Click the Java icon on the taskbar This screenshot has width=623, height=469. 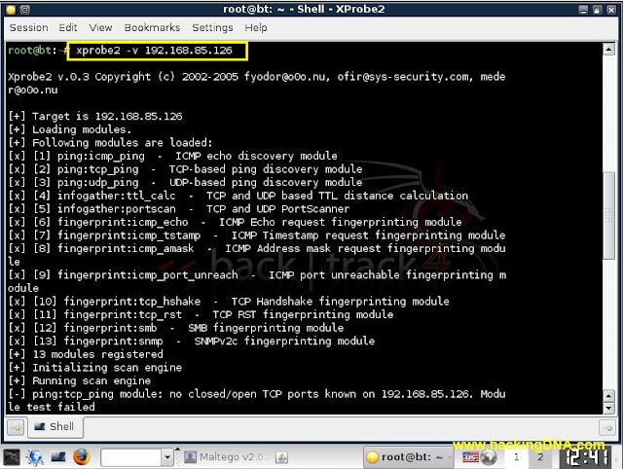tap(281, 457)
